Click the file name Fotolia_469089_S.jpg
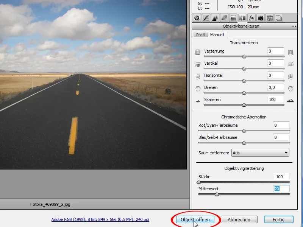The image size is (303, 227). (x=50, y=204)
